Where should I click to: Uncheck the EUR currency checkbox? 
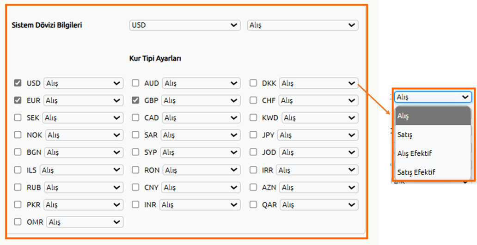pos(18,100)
